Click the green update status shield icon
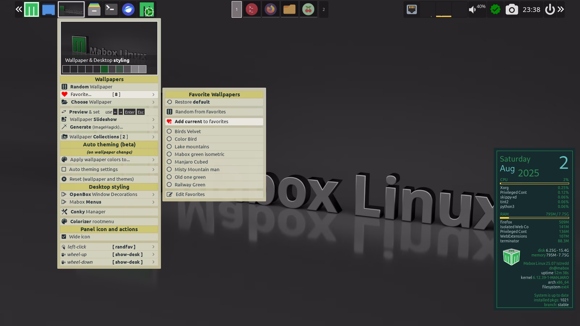 [495, 10]
